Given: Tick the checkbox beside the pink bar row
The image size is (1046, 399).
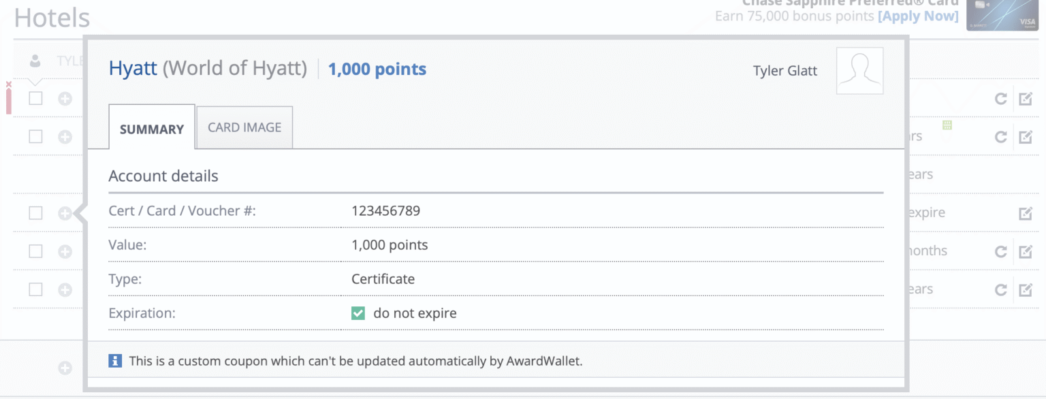Looking at the screenshot, I should (x=35, y=99).
